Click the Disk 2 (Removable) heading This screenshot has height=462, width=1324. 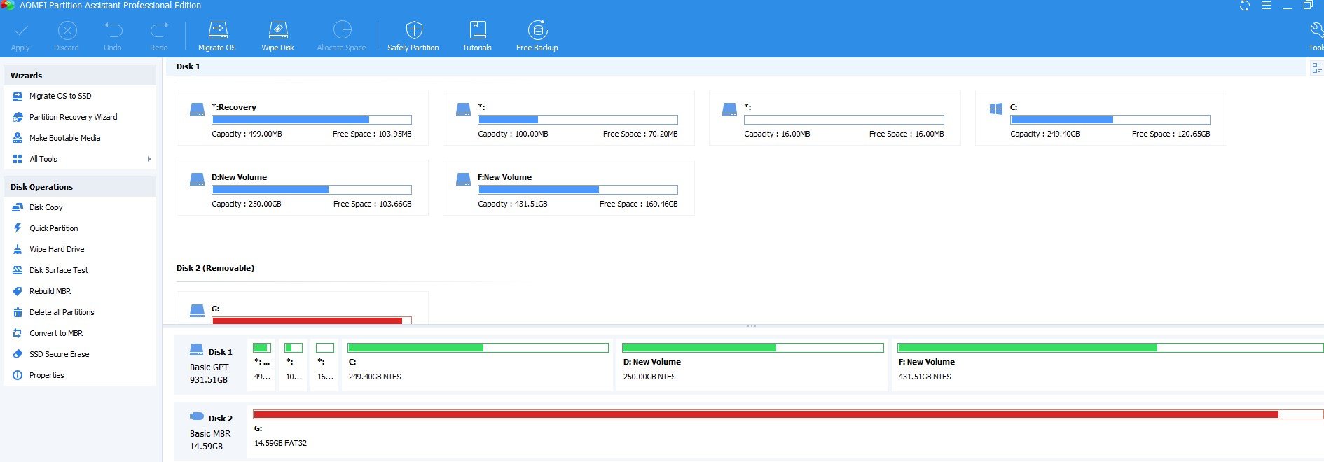pyautogui.click(x=215, y=268)
